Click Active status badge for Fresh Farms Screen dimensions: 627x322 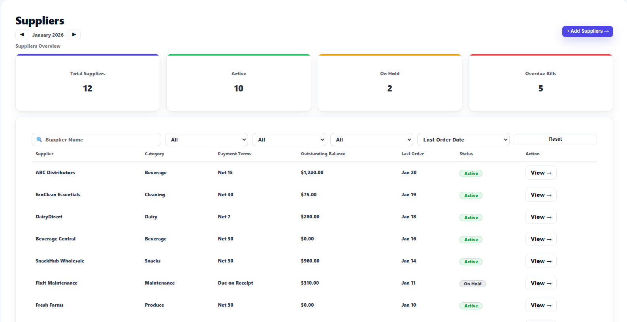(x=471, y=306)
